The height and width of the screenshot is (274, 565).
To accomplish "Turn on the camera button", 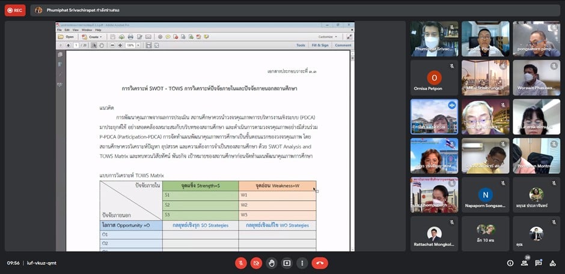I will coord(256,263).
